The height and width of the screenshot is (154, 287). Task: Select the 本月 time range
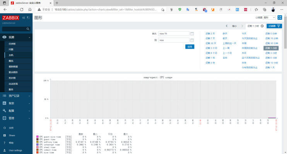244,53
